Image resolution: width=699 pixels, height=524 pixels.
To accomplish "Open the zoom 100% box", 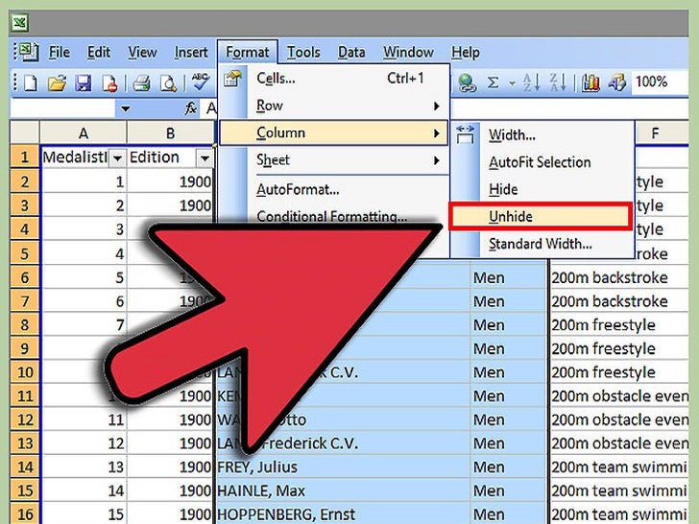I will coord(660,82).
